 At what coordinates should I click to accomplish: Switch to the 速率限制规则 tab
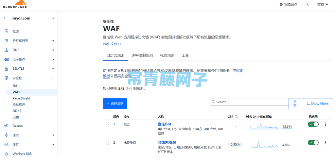(142, 55)
